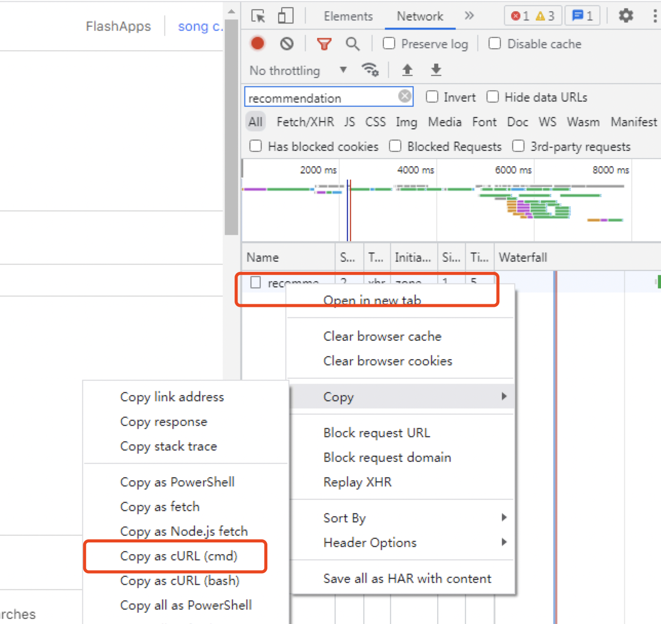Toggle the device toolbar icon
The width and height of the screenshot is (661, 624).
(285, 16)
